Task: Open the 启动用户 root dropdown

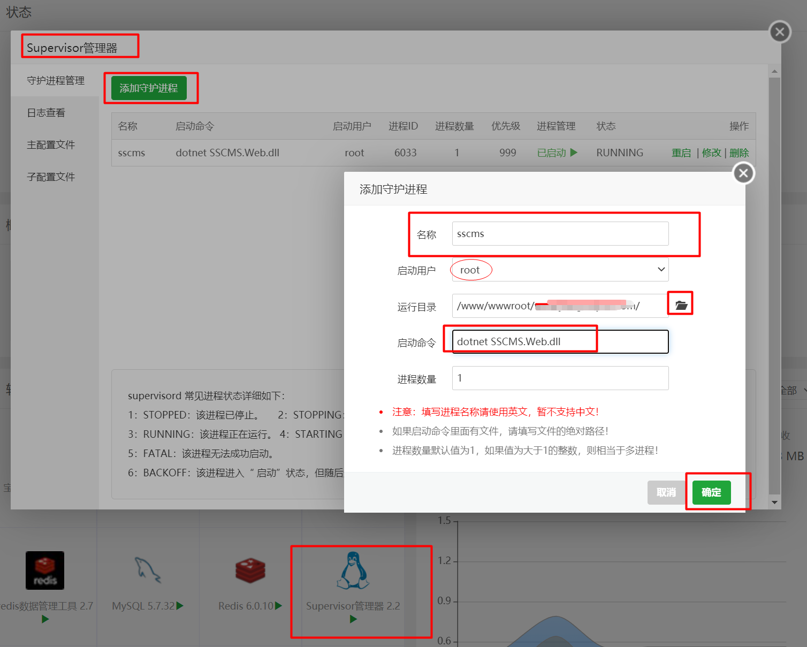Action: (560, 270)
